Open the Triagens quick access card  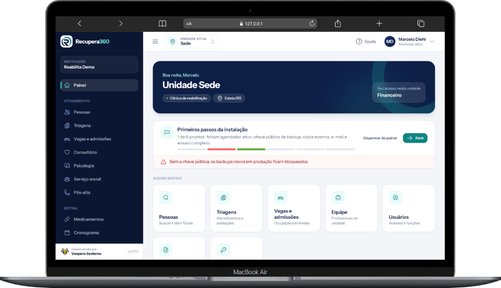[236, 208]
